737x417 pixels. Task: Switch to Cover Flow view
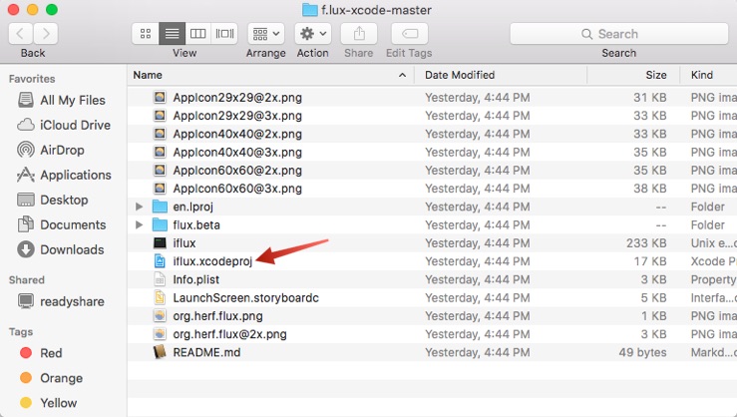225,33
